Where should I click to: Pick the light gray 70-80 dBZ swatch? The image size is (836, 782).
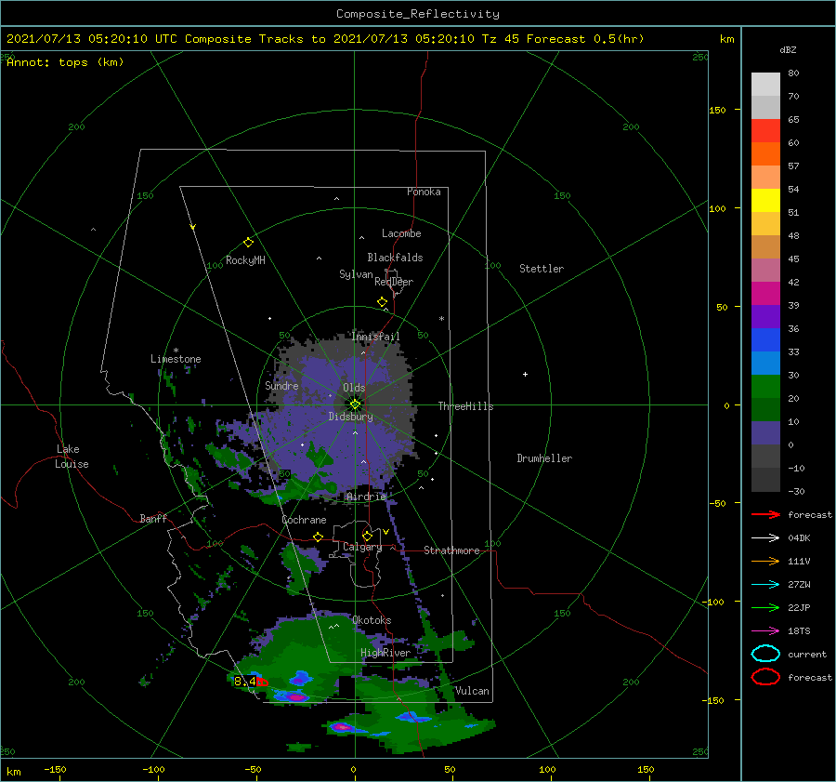765,84
